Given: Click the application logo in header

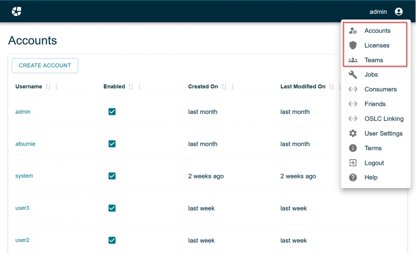Looking at the screenshot, I should [16, 11].
